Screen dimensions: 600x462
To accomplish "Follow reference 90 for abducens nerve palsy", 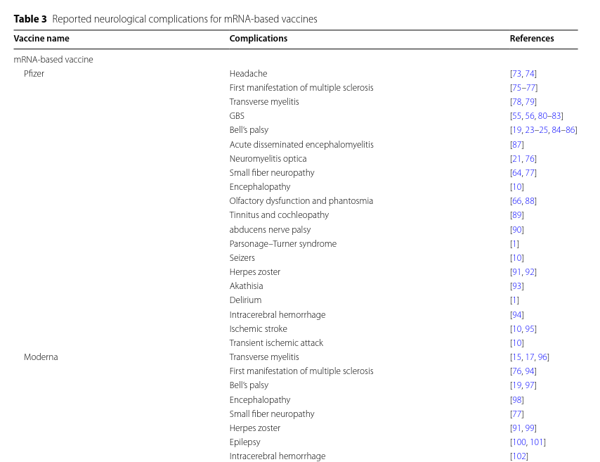I will coord(516,230).
